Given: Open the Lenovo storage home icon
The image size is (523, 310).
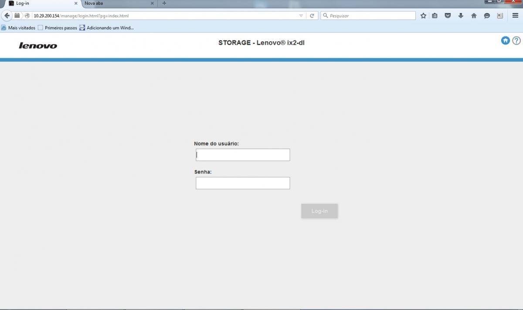Looking at the screenshot, I should (505, 40).
